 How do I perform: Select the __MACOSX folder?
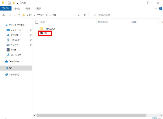pos(48,29)
